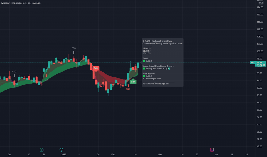
Task: Click 'MU - Micron Technology, Inc.' footer text
Action: point(156,84)
